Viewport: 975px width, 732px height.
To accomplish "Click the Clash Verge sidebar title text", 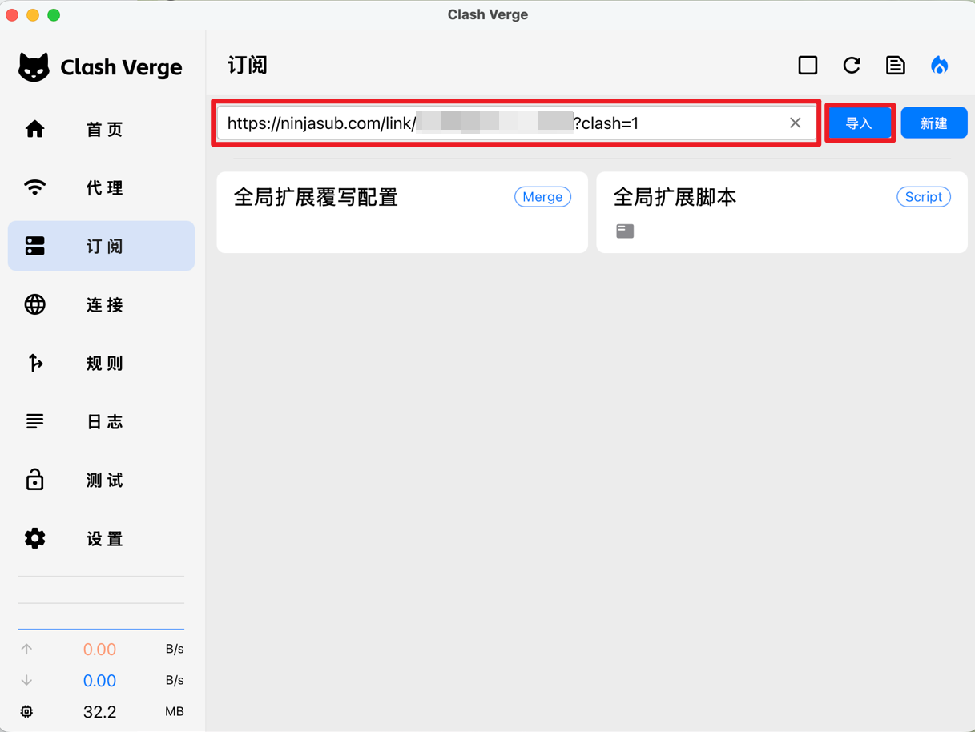I will click(x=121, y=67).
